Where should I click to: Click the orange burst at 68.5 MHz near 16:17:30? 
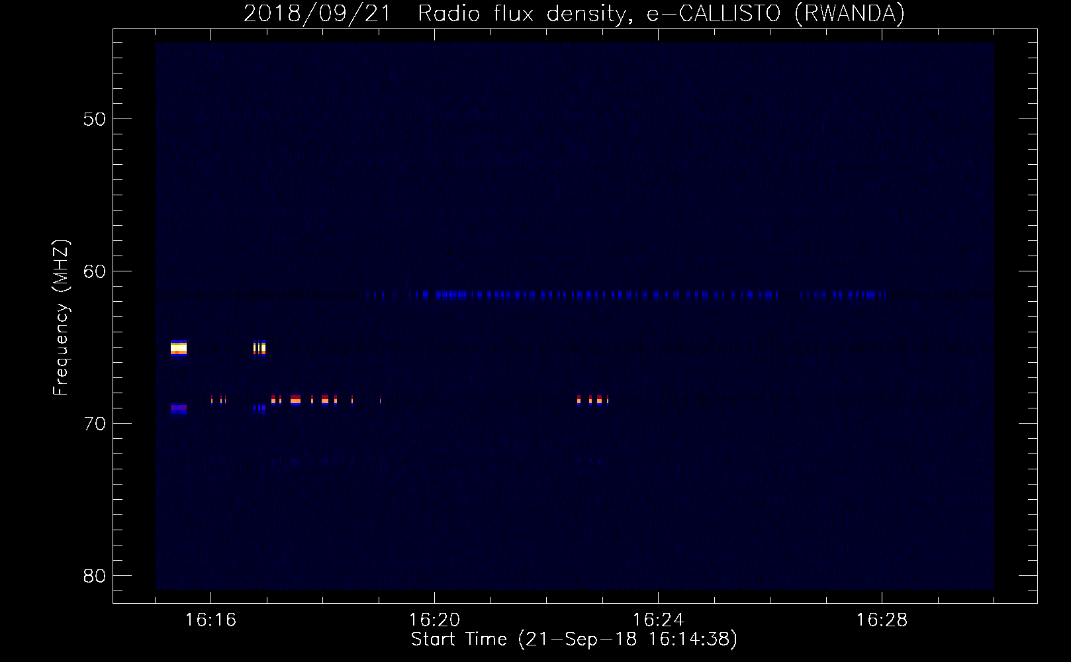point(295,400)
